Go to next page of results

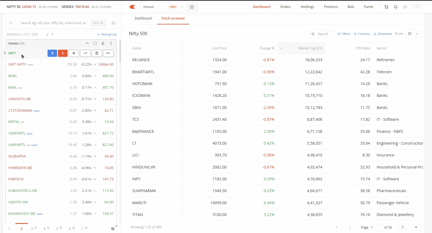pyautogui.click(x=403, y=227)
